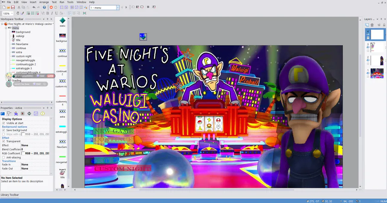Collapse the Five Nights application tree node

(2, 24)
